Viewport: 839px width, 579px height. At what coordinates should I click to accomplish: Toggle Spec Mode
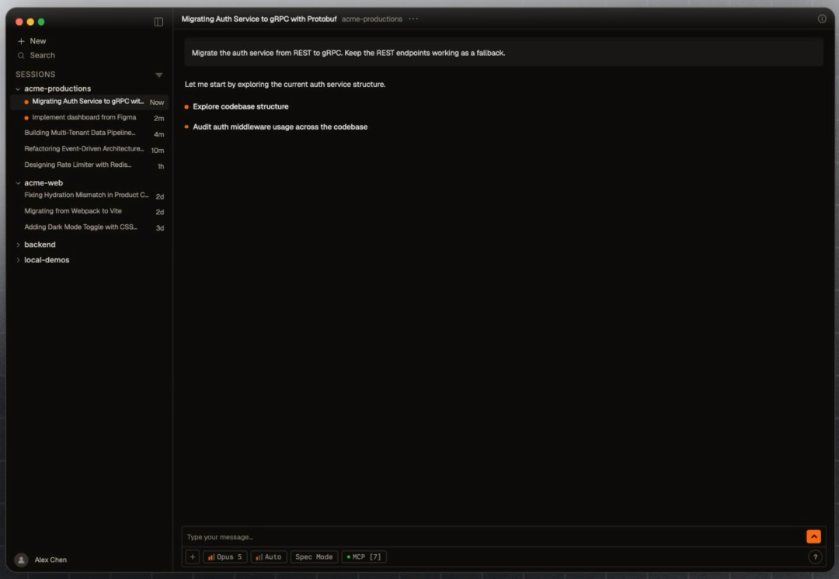point(314,556)
